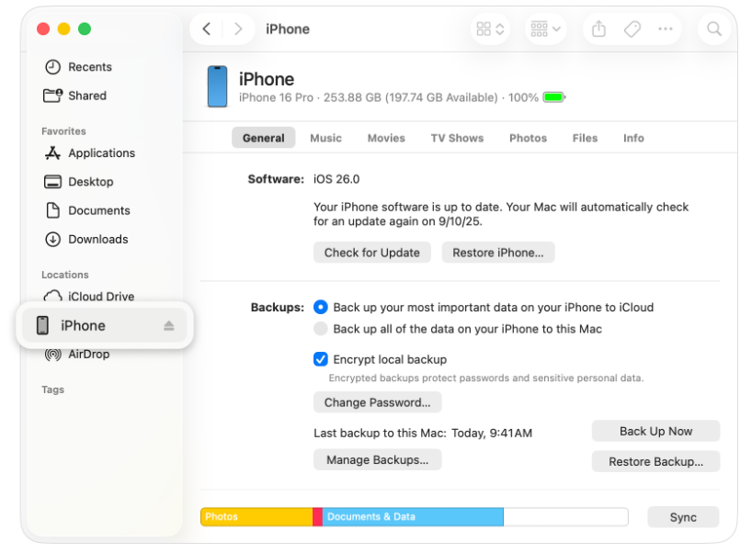Open the group-by grid dropdown in toolbar
Image resolution: width=752 pixels, height=553 pixels.
click(x=545, y=29)
